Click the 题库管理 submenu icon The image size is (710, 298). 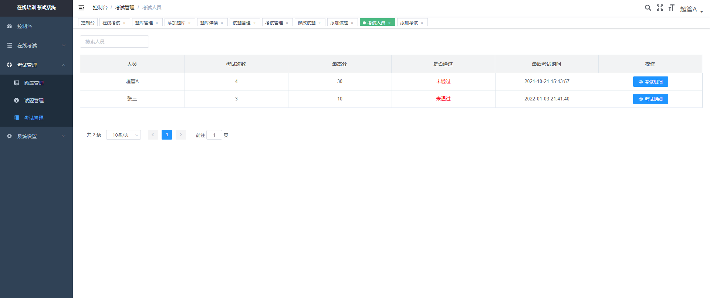click(x=17, y=83)
